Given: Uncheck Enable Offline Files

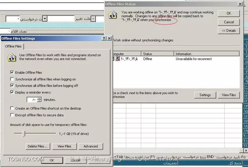Looking at the screenshot, I should [x=12, y=72].
